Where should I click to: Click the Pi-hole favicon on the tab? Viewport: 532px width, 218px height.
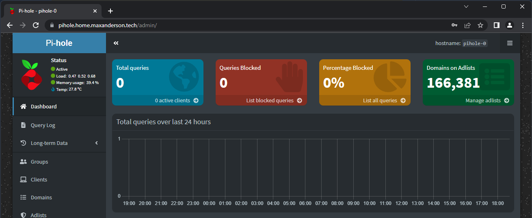(12, 11)
